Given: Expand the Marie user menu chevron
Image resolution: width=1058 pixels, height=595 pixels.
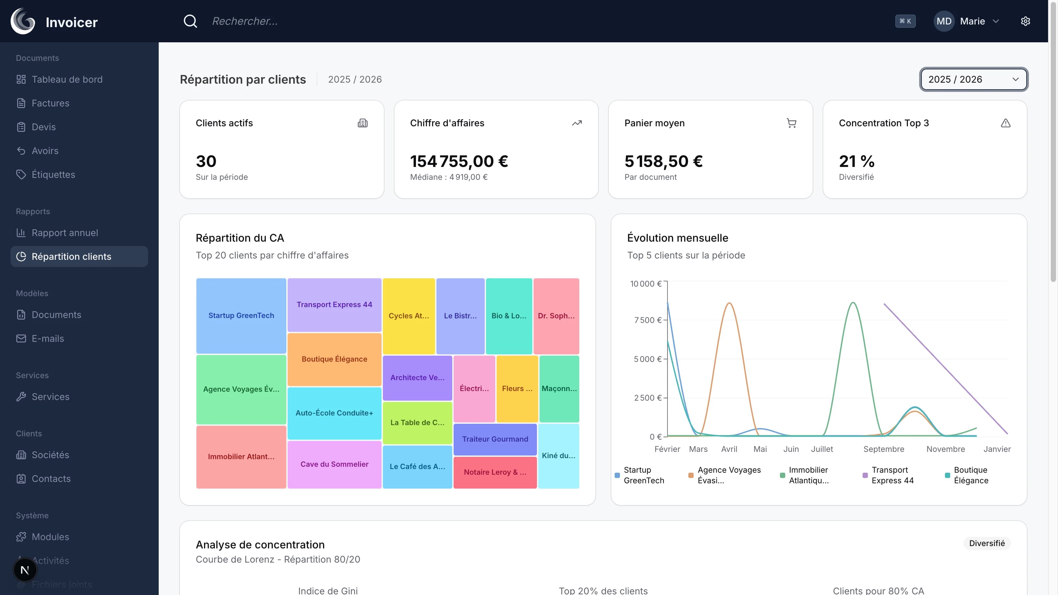Looking at the screenshot, I should point(996,21).
